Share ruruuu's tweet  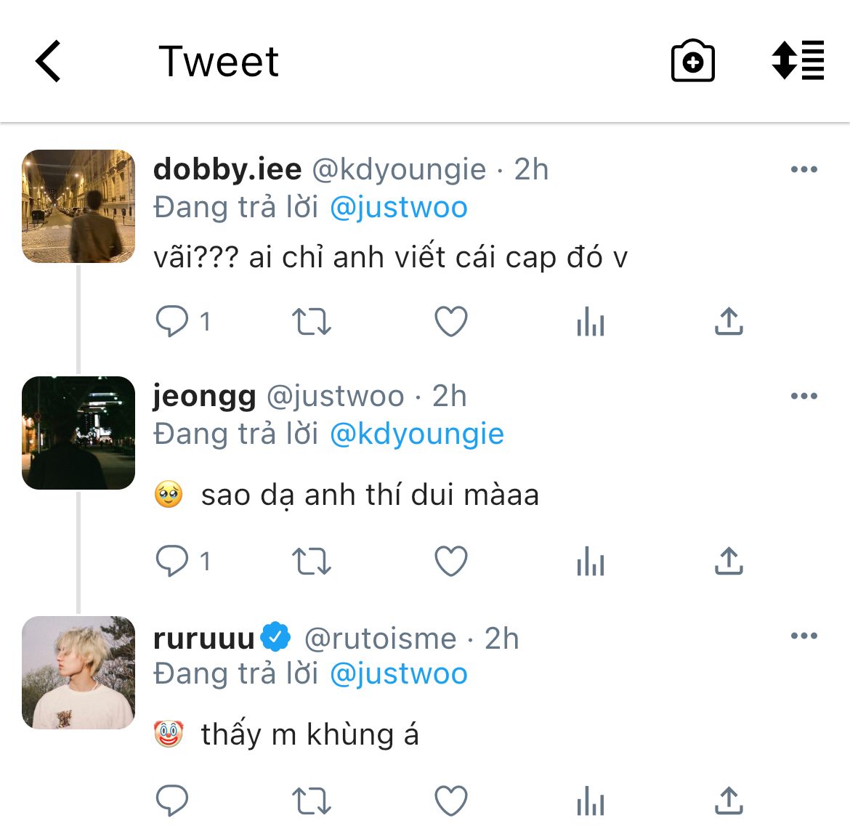coord(729,801)
